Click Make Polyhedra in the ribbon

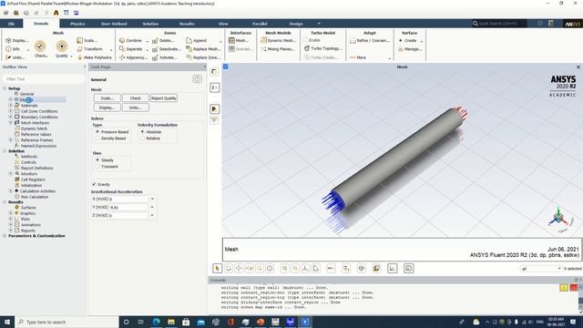point(95,57)
